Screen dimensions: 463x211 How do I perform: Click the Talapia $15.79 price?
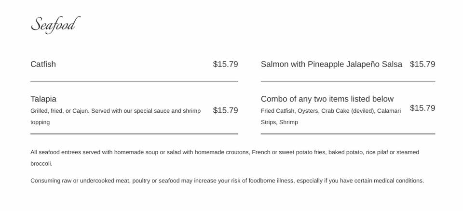pyautogui.click(x=225, y=110)
